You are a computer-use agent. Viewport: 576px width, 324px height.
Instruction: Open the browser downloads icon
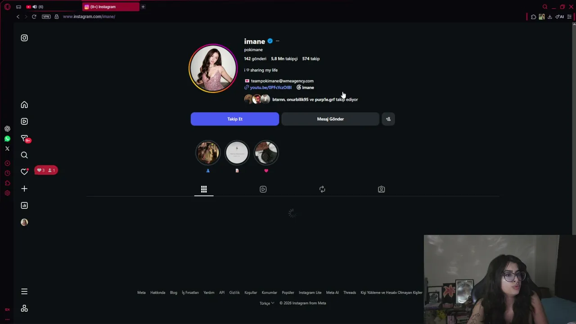point(549,17)
